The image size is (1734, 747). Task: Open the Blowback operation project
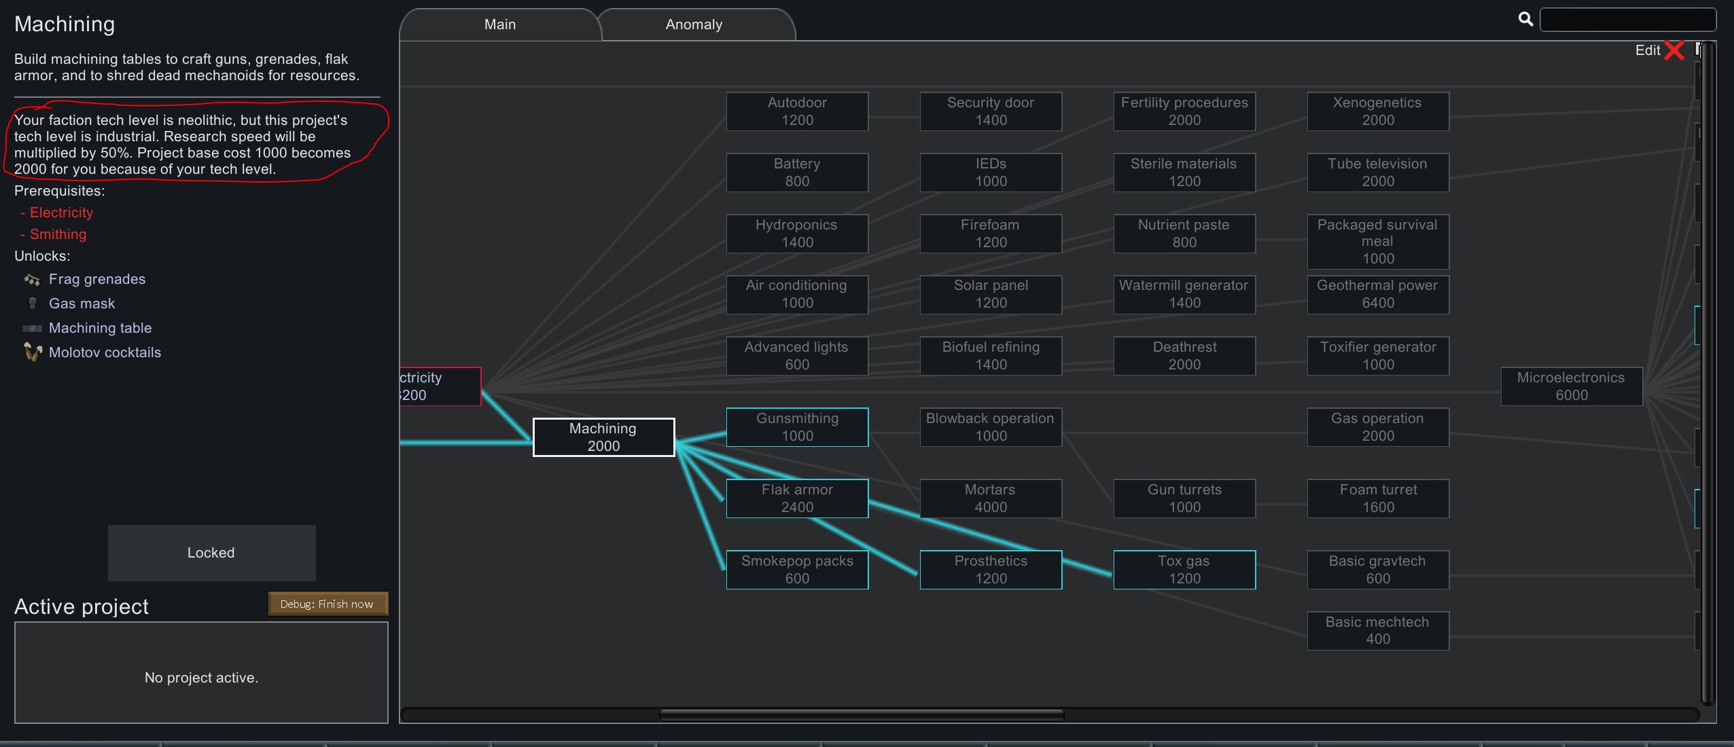(991, 427)
